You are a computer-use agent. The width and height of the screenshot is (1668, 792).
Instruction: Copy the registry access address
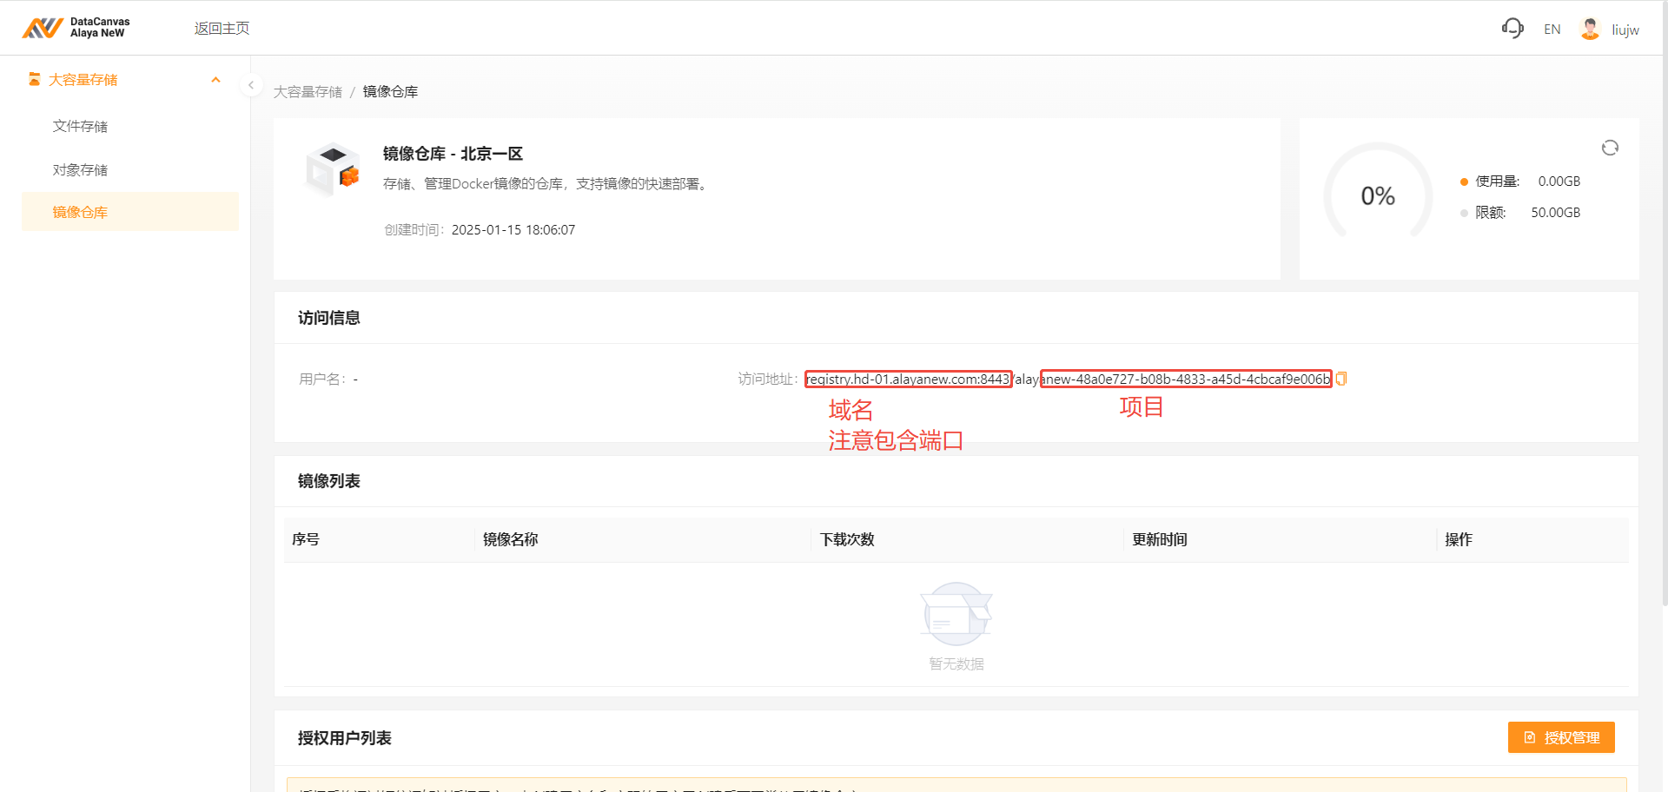[x=1341, y=379]
